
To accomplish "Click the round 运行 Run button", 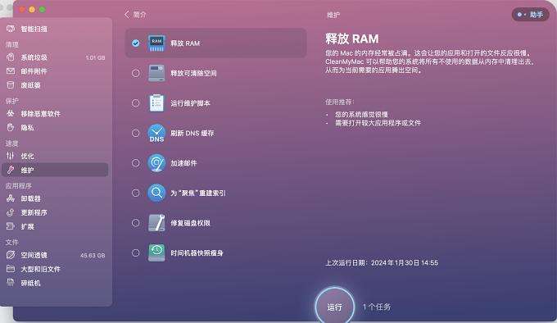I will point(334,307).
